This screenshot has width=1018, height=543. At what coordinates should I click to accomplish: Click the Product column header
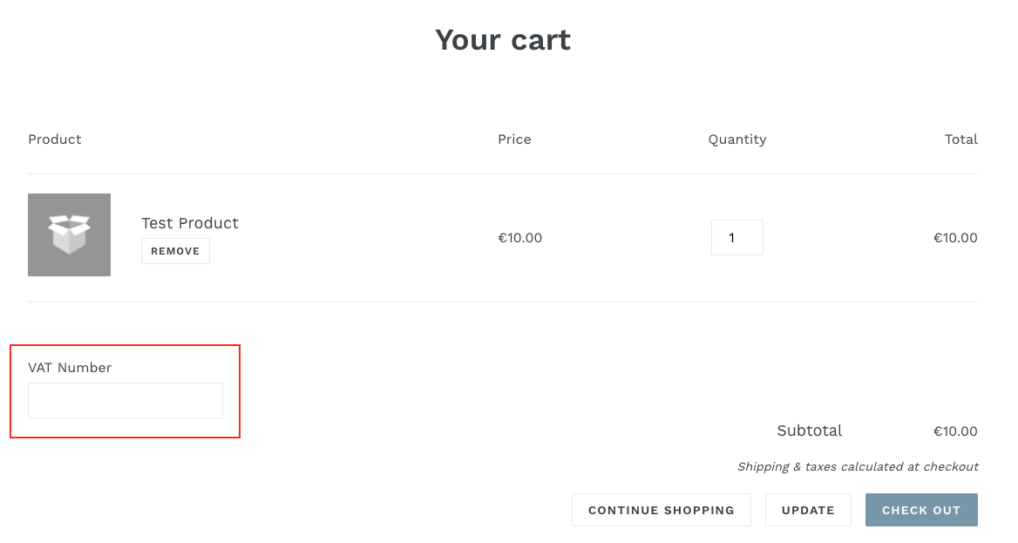click(55, 139)
